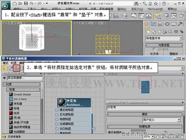This screenshot has width=186, height=140.
Task: Click the binoculars search icon
Action: pyautogui.click(x=137, y=4)
